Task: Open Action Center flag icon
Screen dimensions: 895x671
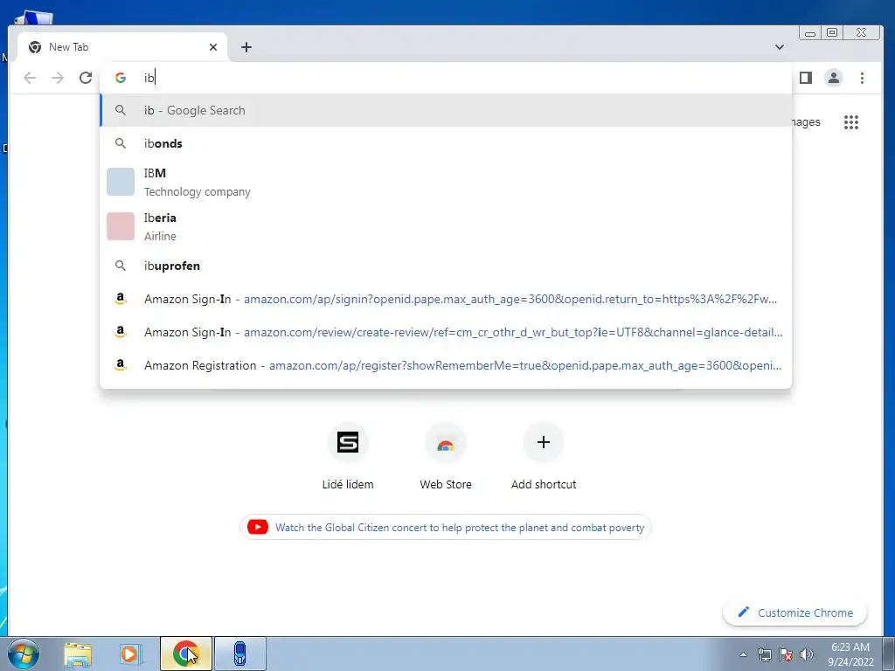Action: pyautogui.click(x=786, y=654)
